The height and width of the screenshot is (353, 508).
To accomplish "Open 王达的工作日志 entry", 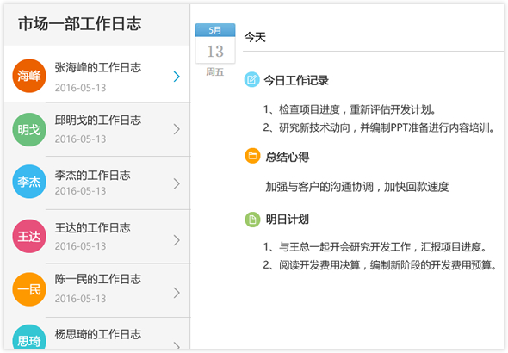I will coord(97,237).
